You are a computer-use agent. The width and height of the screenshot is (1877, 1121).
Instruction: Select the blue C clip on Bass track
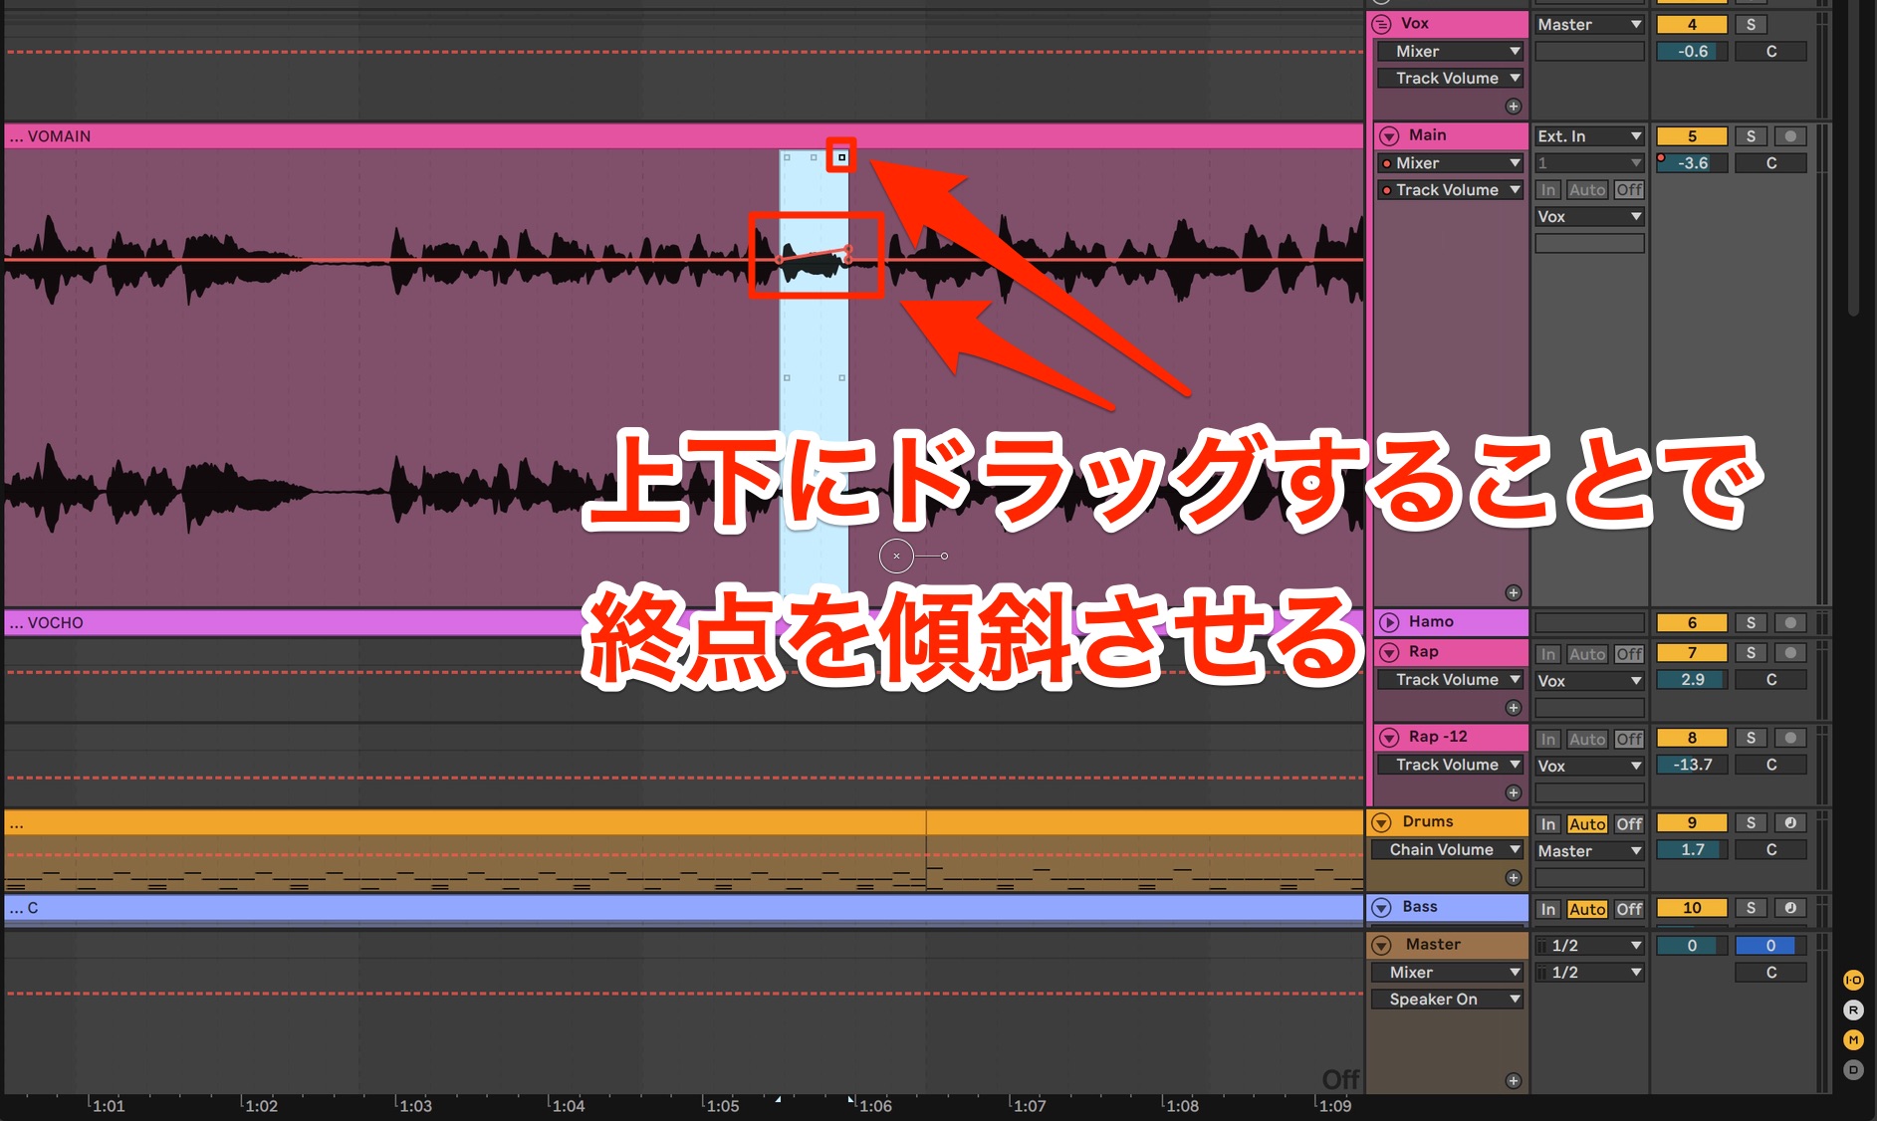[684, 908]
